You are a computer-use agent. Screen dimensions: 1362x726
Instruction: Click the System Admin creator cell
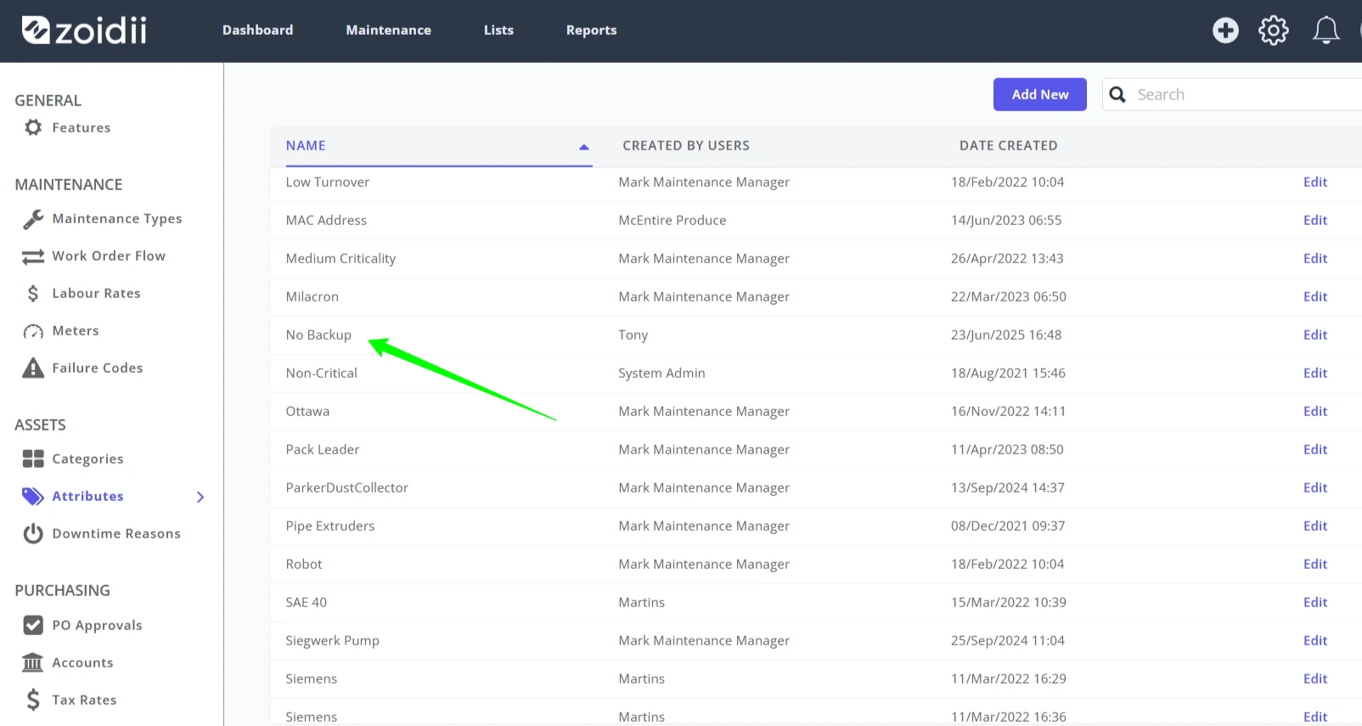661,374
